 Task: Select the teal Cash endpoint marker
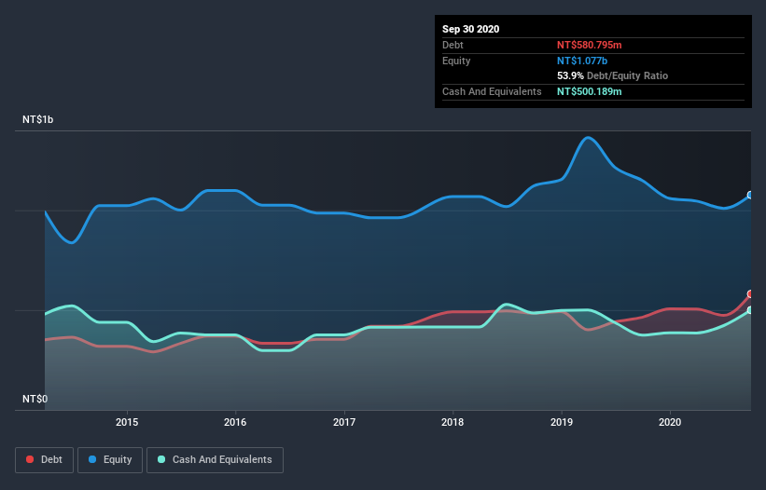pos(750,310)
